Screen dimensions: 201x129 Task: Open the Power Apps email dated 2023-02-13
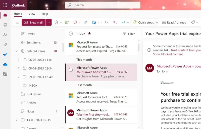point(101,114)
